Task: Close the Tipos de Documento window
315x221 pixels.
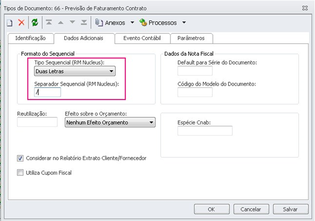Action: pos(305,8)
